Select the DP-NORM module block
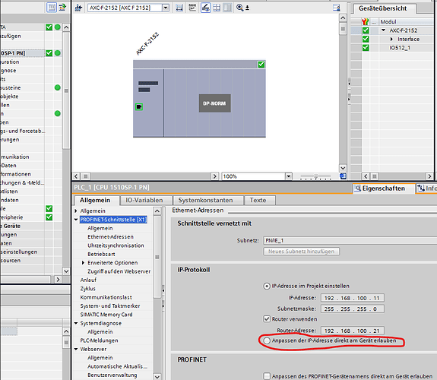Image resolution: width=437 pixels, height=380 pixels. 214,103
